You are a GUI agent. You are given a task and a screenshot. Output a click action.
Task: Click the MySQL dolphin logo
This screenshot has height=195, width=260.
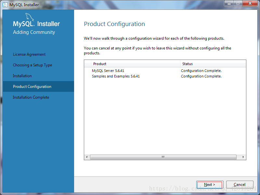(x=30, y=17)
